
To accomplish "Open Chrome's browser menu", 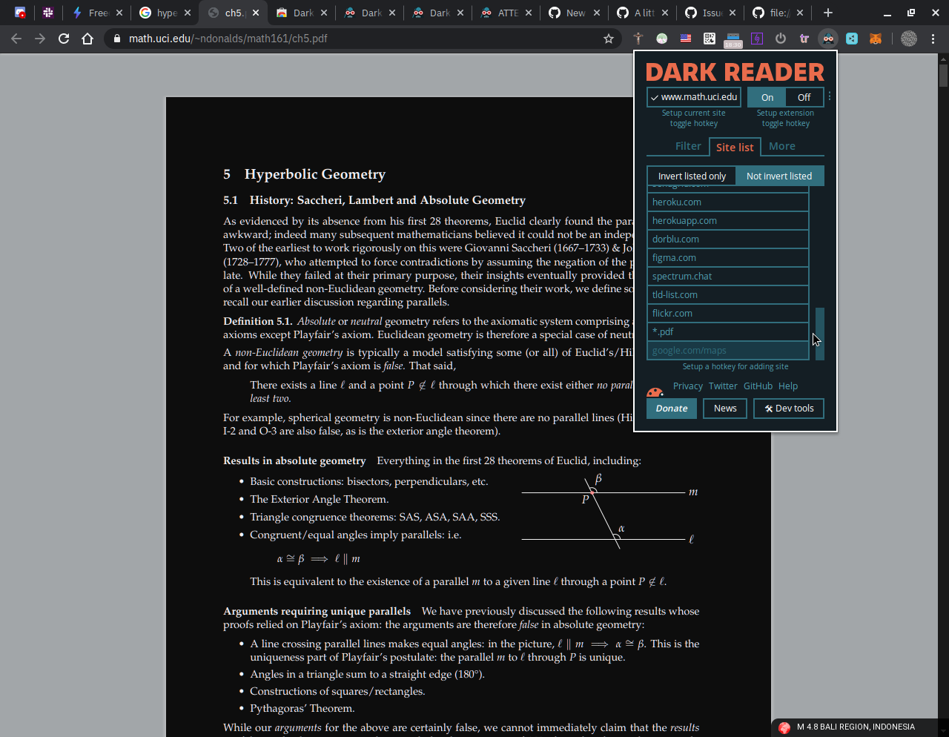I will [933, 38].
